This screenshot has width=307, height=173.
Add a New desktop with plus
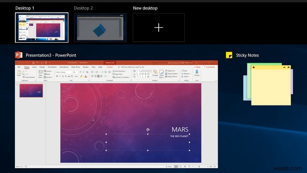tap(158, 28)
